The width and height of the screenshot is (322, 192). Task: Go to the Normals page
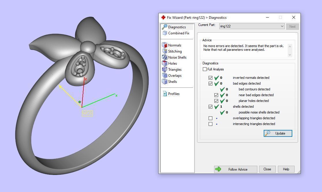175,45
